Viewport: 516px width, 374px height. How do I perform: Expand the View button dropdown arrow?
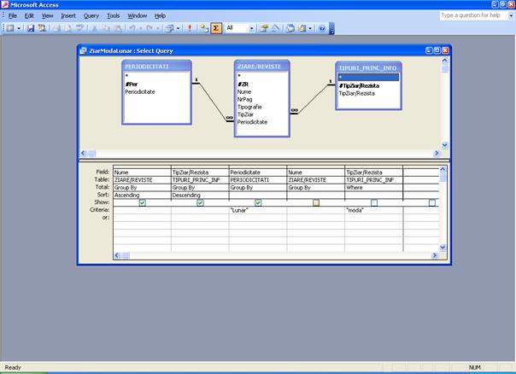(19, 28)
